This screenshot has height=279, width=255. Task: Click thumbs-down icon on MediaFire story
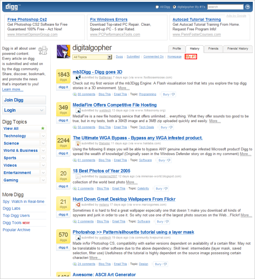coord(171,127)
